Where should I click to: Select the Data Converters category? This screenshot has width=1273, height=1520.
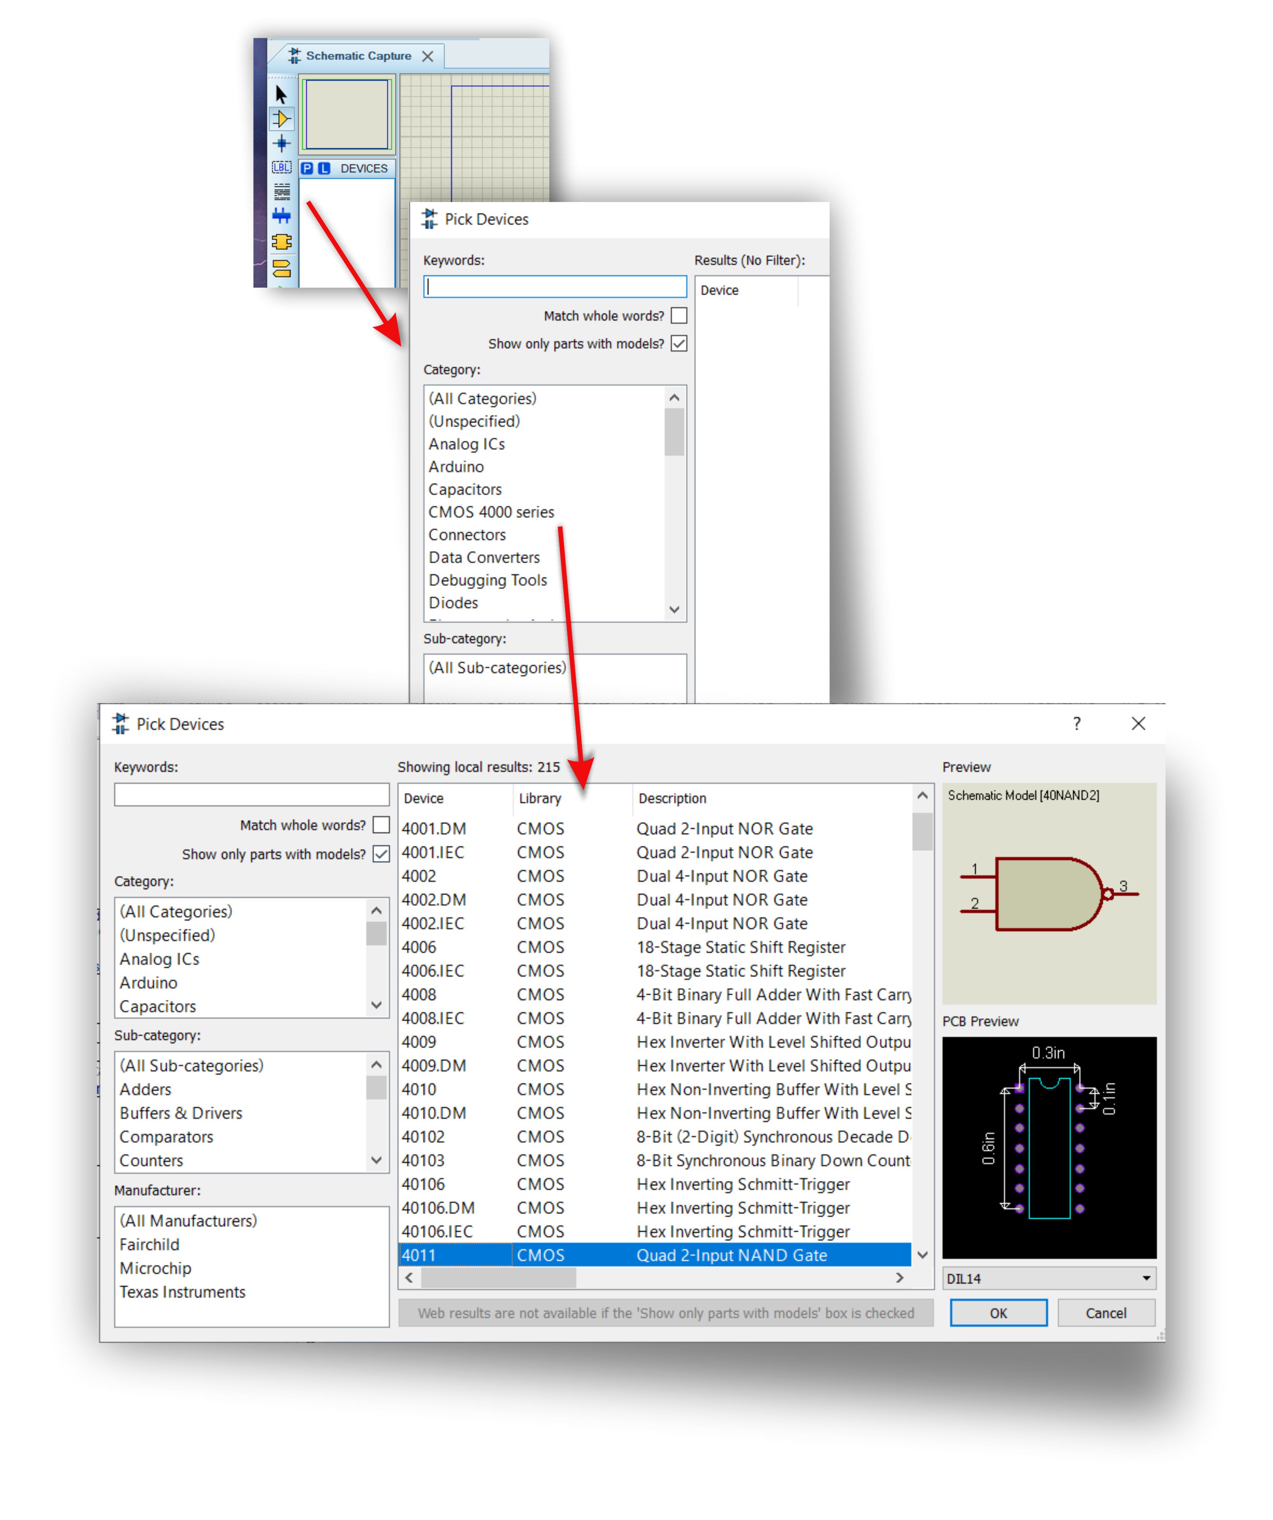pos(484,557)
